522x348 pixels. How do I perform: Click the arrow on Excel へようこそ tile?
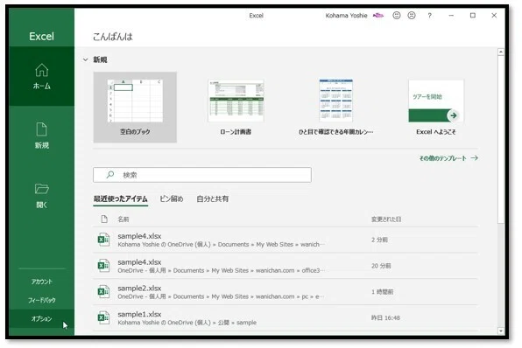click(453, 115)
